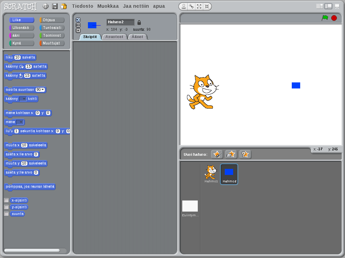
Task: Switch to small stage view
Action: tap(319, 6)
